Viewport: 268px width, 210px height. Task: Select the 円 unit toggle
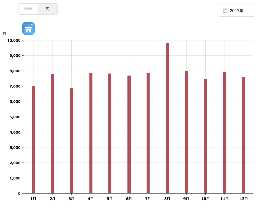[x=48, y=9]
